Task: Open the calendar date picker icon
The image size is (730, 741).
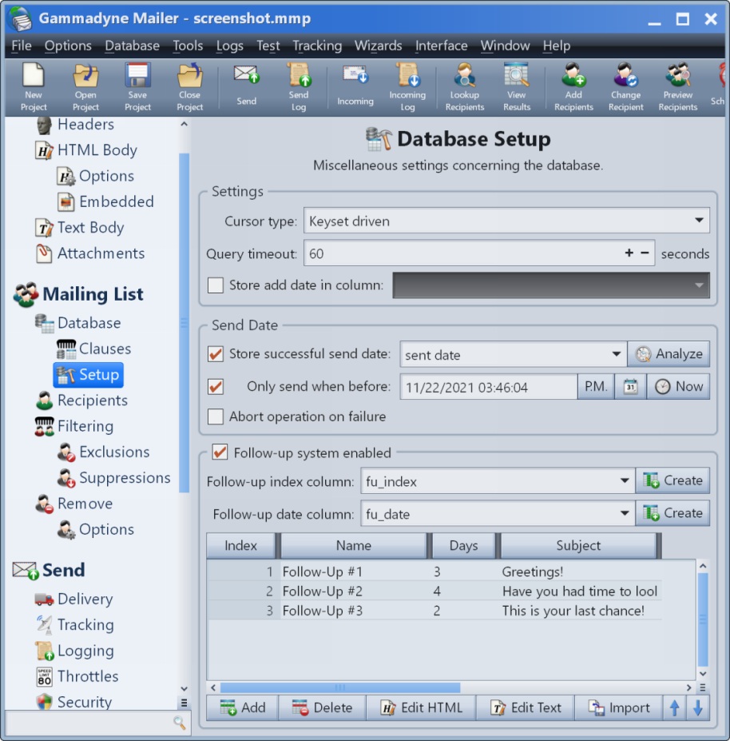Action: (x=630, y=387)
